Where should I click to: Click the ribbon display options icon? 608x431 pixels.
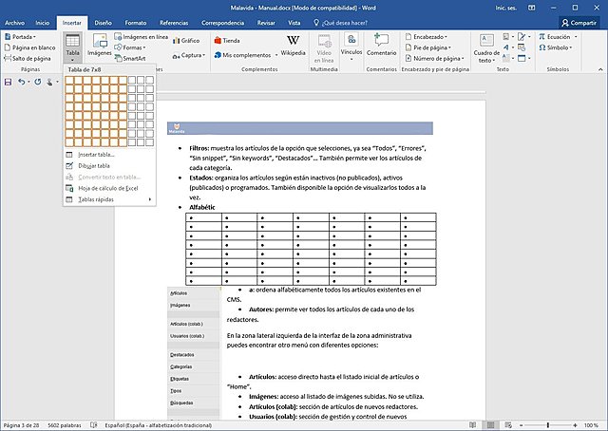point(532,8)
